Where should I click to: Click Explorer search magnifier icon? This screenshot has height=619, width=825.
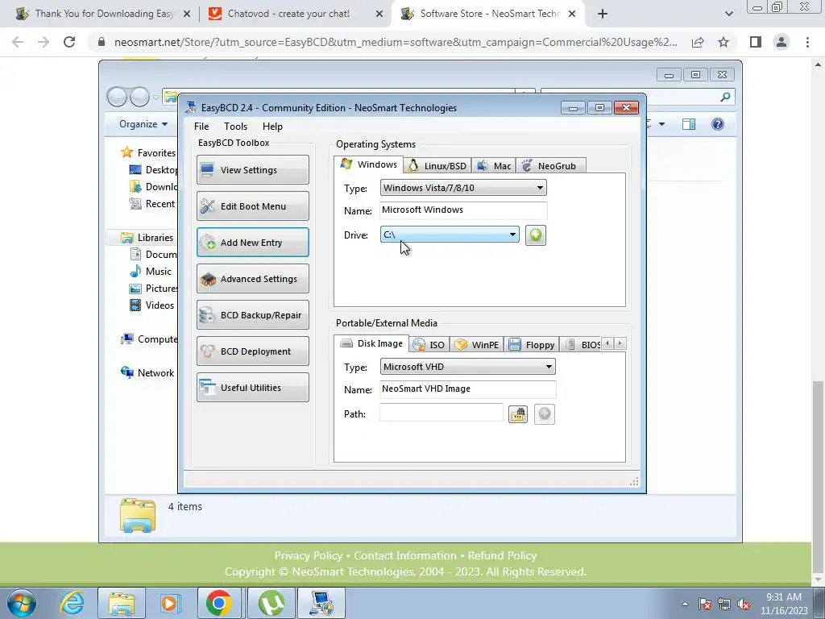pos(725,97)
